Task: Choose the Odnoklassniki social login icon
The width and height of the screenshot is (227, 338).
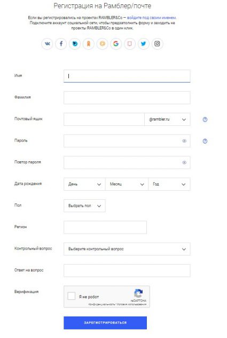Action: [x=88, y=44]
